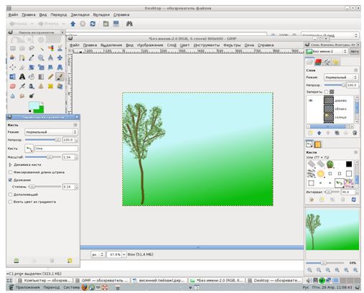Disable the Дрожание jitter checkbox

tap(10, 180)
